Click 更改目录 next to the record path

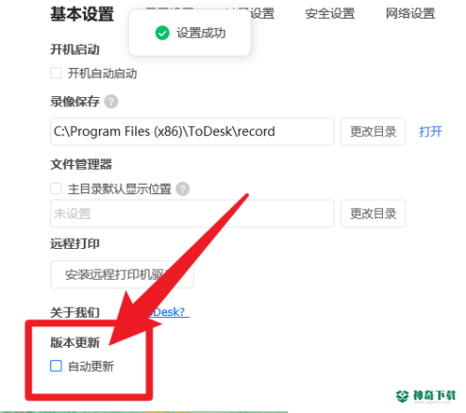pos(373,131)
